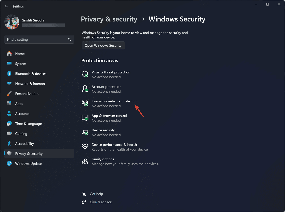Click the Gaming controller icon
This screenshot has width=285, height=212.
click(x=9, y=133)
